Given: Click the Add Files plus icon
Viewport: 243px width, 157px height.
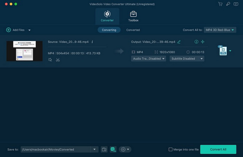Looking at the screenshot, I should point(9,30).
